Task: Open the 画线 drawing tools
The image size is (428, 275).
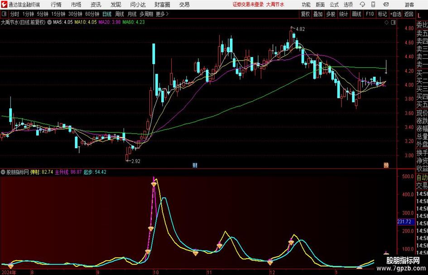Action: click(x=356, y=14)
